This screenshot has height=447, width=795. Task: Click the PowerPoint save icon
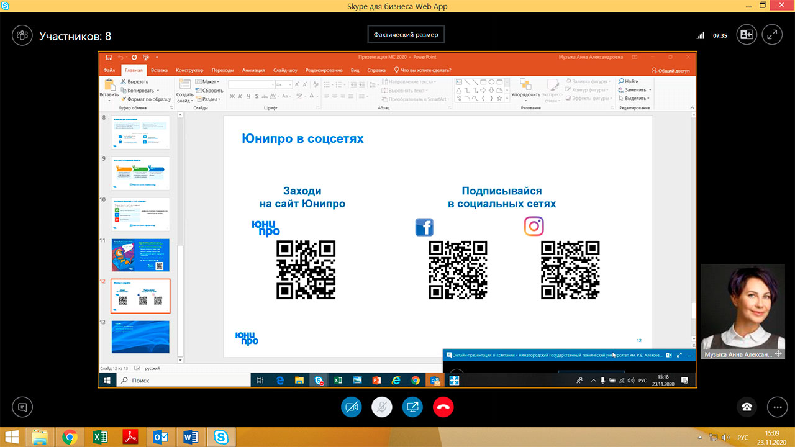109,57
